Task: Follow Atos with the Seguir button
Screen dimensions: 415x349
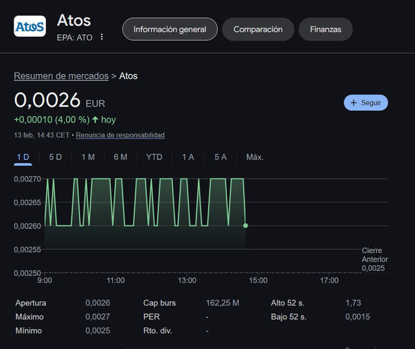Action: point(366,103)
